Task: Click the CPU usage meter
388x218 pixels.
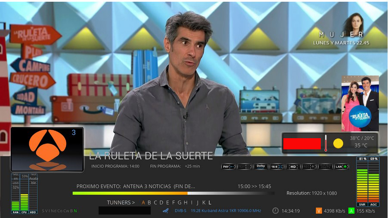Action: tap(24, 194)
